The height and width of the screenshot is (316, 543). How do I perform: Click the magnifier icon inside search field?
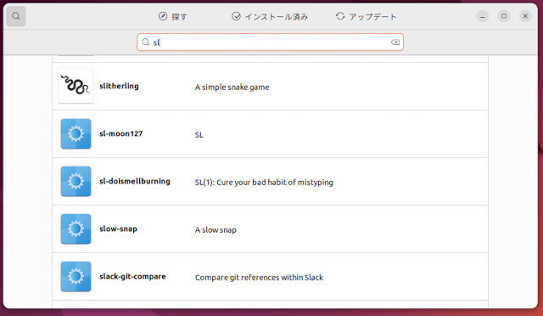coord(146,42)
